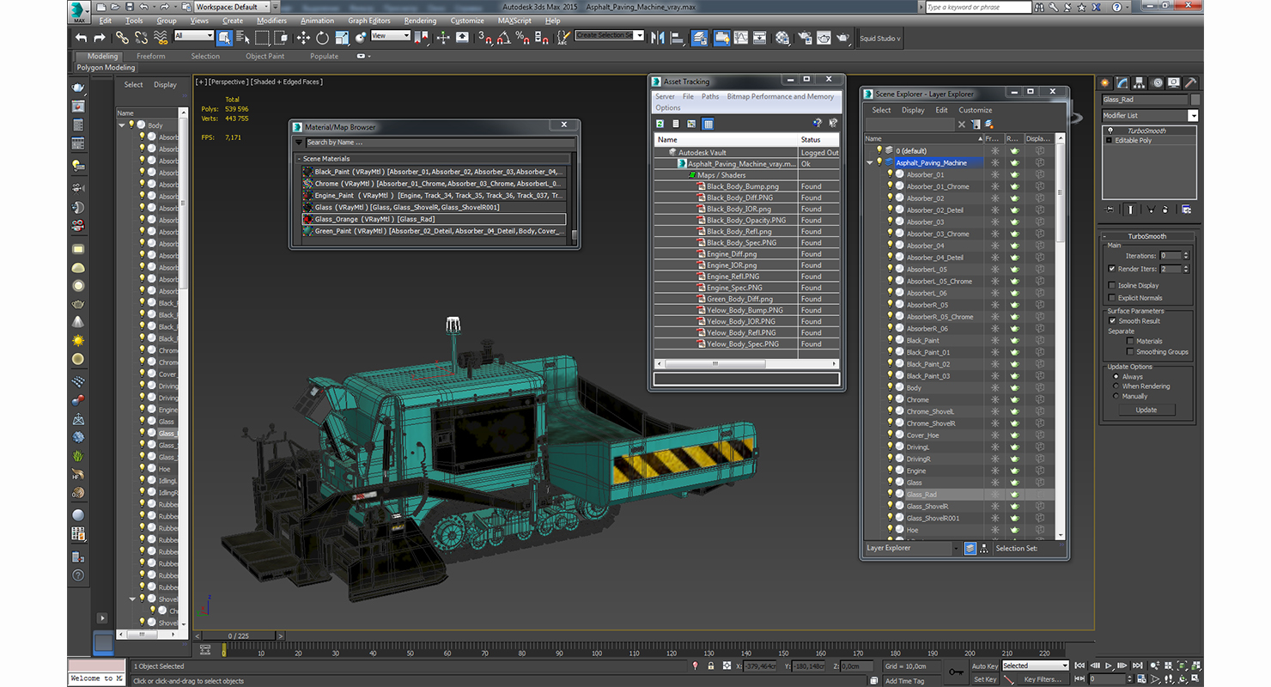
Task: Click the Play Animation button
Action: (x=1109, y=666)
